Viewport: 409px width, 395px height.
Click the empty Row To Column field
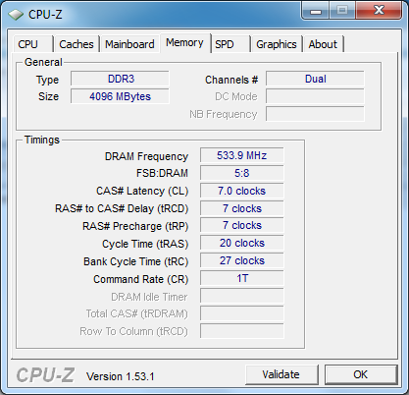(242, 331)
